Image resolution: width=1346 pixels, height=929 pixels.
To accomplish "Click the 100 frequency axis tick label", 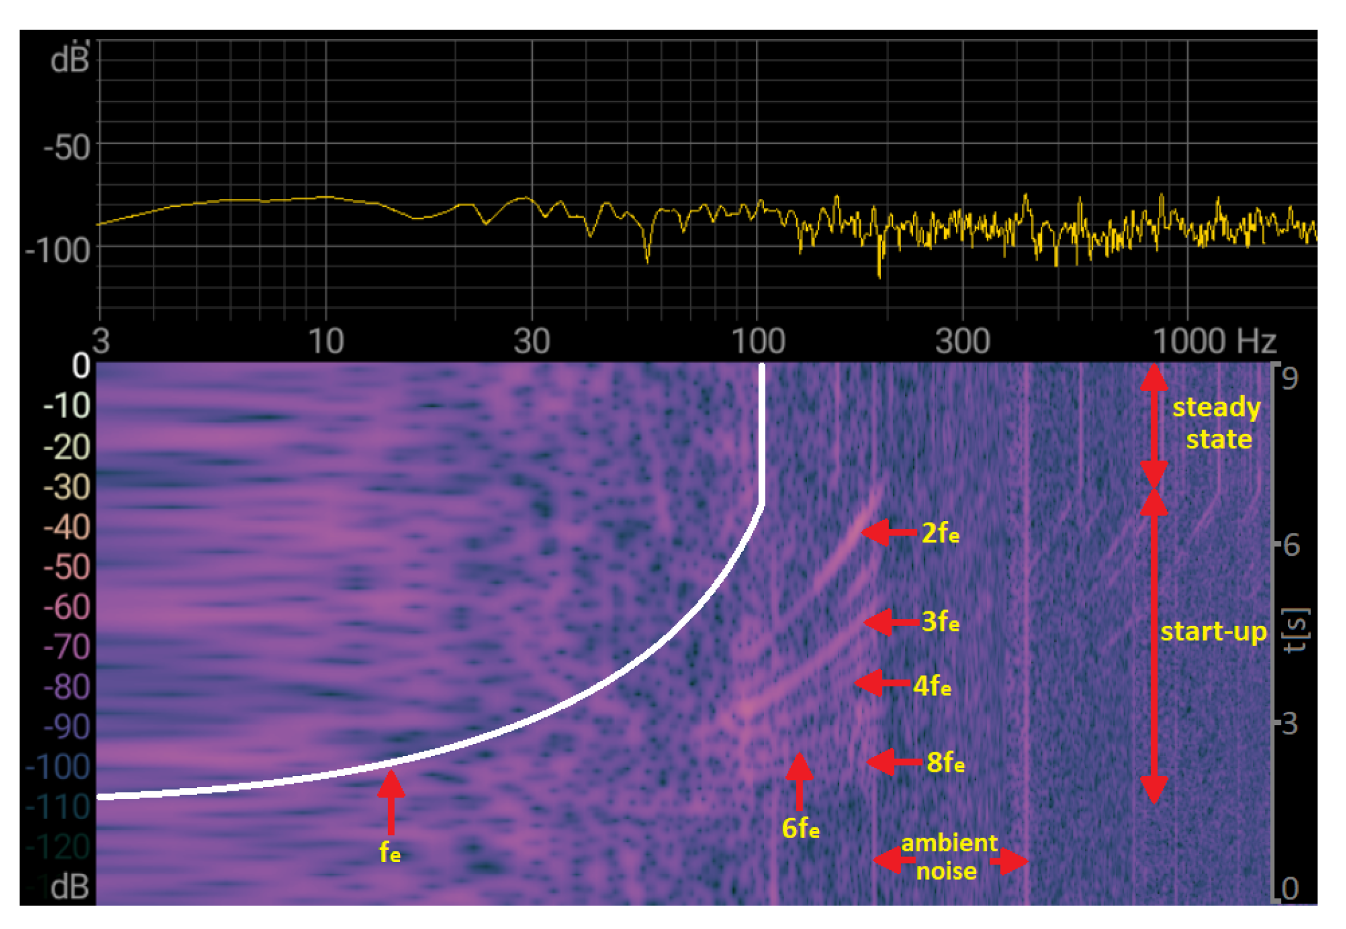I will [x=758, y=341].
